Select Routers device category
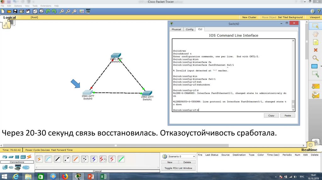The height and width of the screenshot is (180, 322). coord(4,157)
